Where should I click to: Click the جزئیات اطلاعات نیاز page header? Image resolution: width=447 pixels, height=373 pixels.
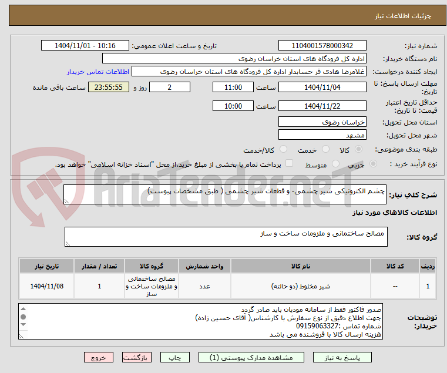(x=403, y=16)
